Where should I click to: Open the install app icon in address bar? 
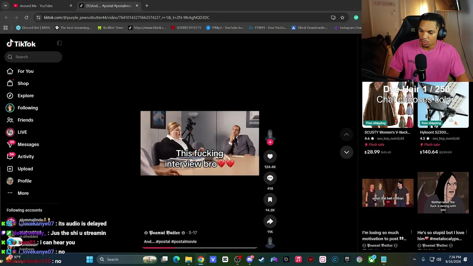click(333, 17)
